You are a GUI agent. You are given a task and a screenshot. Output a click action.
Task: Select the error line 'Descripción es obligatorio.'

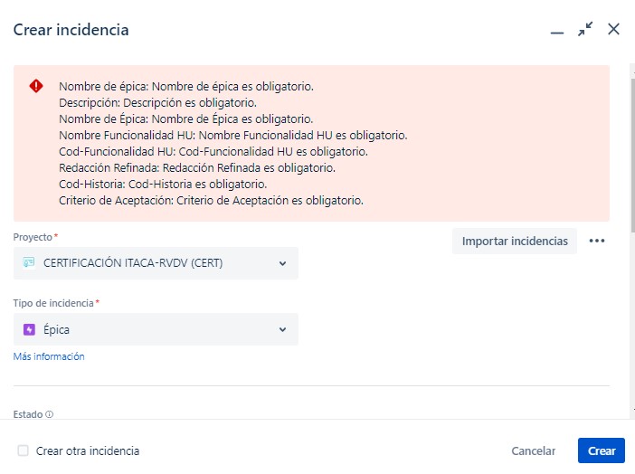(x=158, y=103)
